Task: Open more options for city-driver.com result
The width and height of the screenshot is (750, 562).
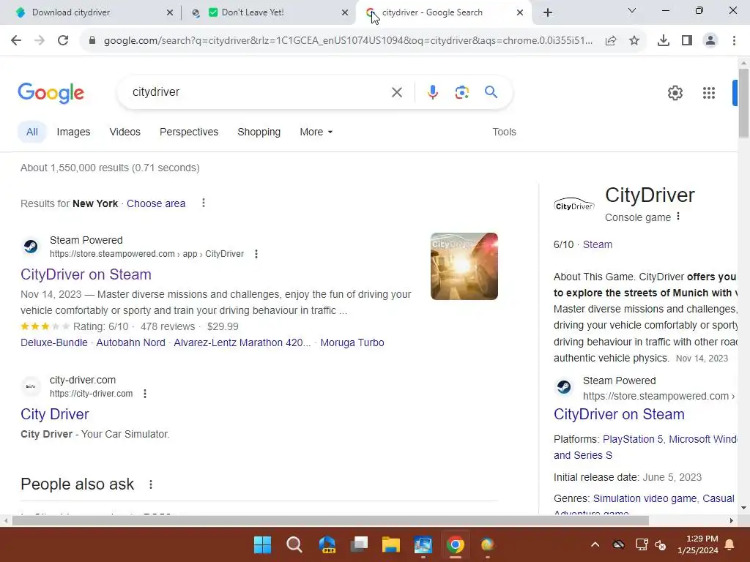Action: [145, 393]
